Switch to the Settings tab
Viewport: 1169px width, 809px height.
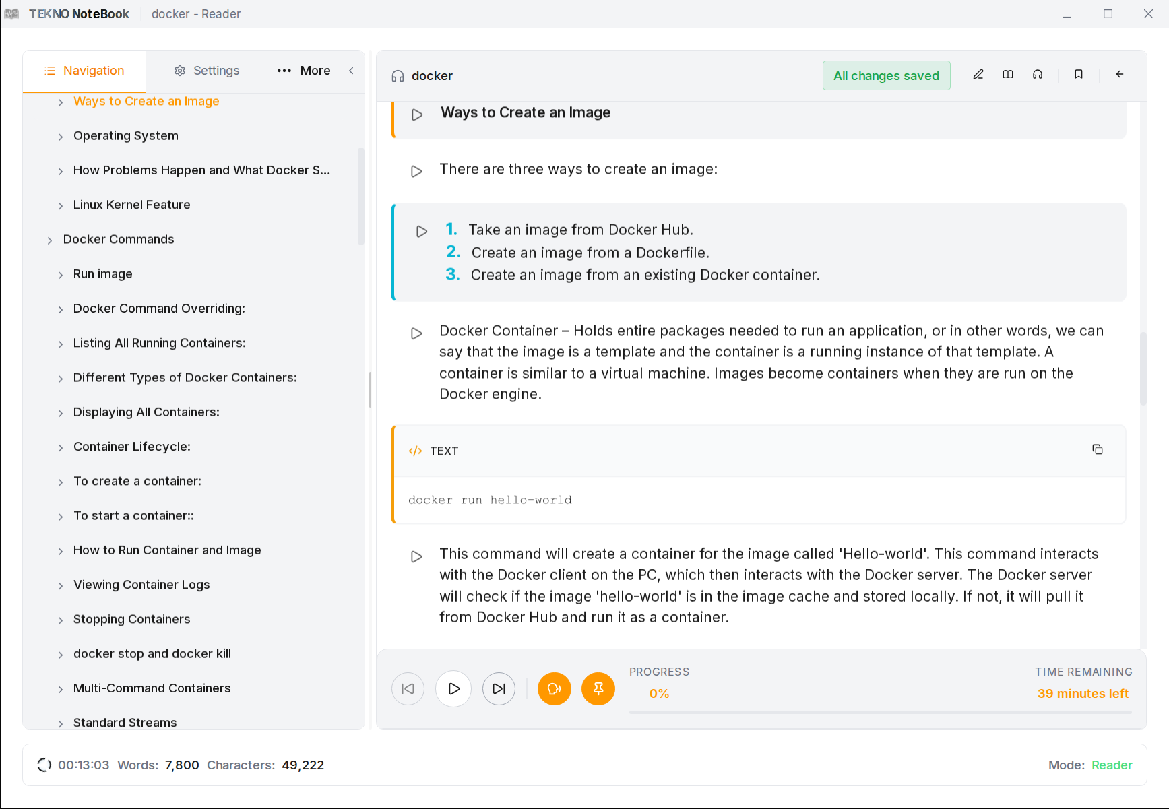(207, 71)
